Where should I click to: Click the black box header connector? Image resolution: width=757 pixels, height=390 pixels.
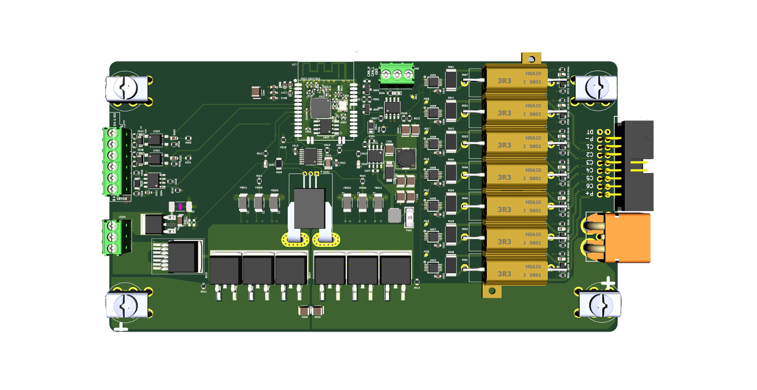pyautogui.click(x=634, y=166)
